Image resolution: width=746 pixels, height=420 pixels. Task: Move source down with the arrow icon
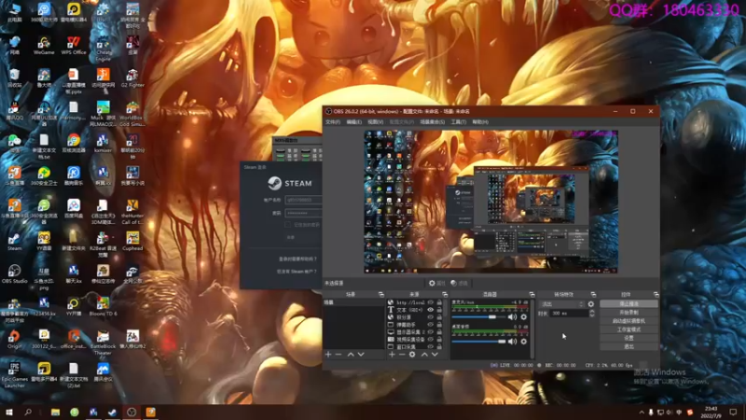coord(435,355)
